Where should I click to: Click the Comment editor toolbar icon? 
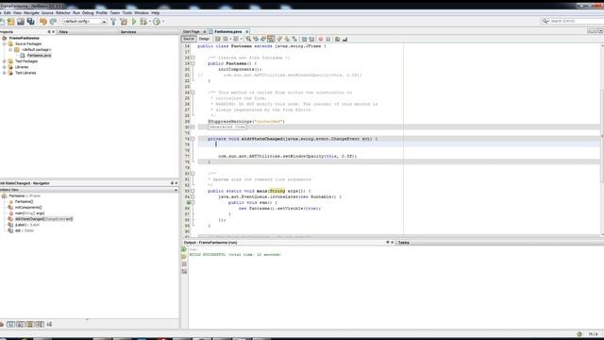tap(338, 39)
